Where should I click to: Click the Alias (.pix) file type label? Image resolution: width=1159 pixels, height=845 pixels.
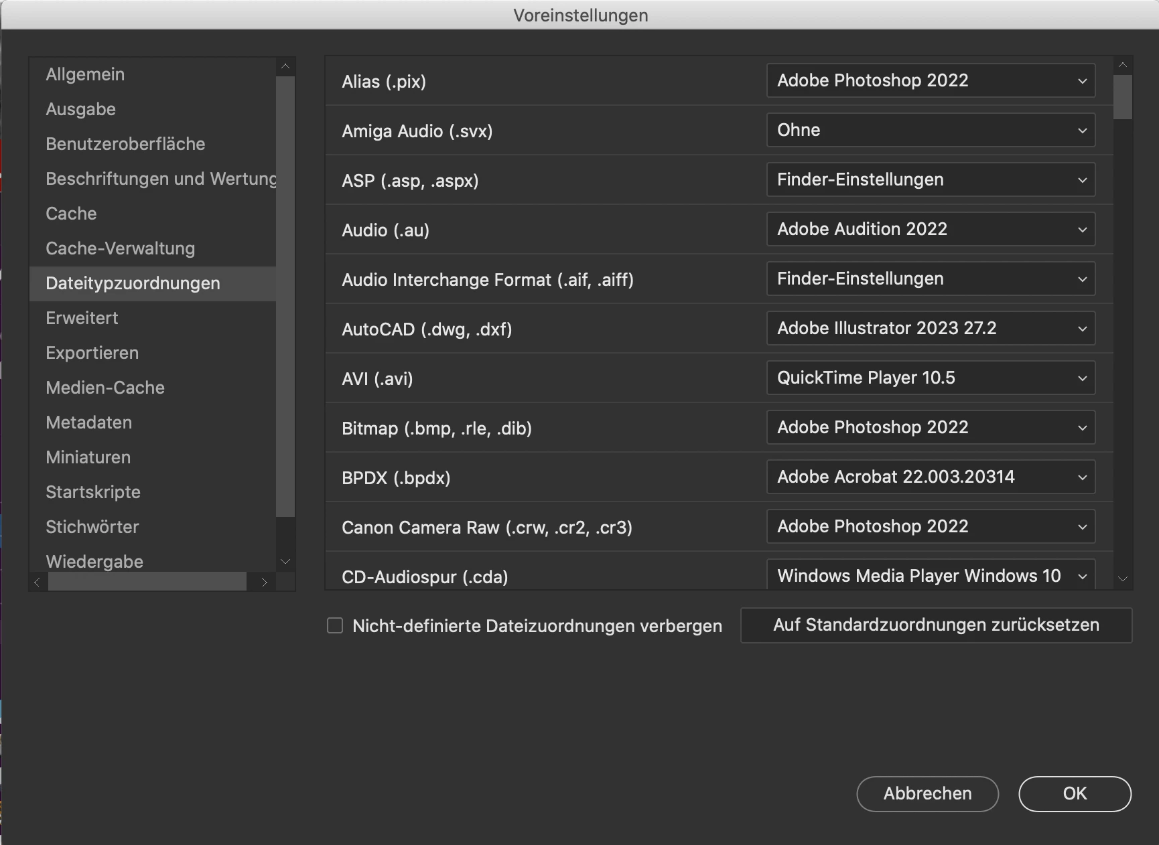384,82
